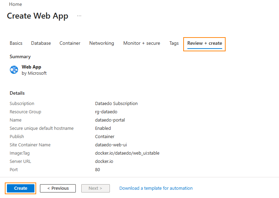This screenshot has height=198, width=279.
Task: Click the Web App globe icon
Action: tap(14, 70)
